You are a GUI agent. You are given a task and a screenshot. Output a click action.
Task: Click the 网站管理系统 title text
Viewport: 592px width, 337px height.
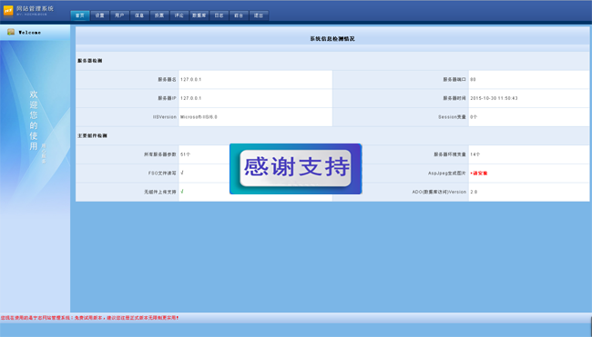(x=35, y=8)
